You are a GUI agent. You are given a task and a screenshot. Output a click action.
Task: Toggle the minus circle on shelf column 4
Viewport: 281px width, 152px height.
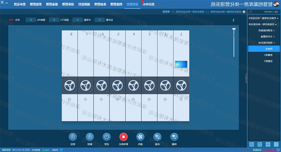pos(133,99)
